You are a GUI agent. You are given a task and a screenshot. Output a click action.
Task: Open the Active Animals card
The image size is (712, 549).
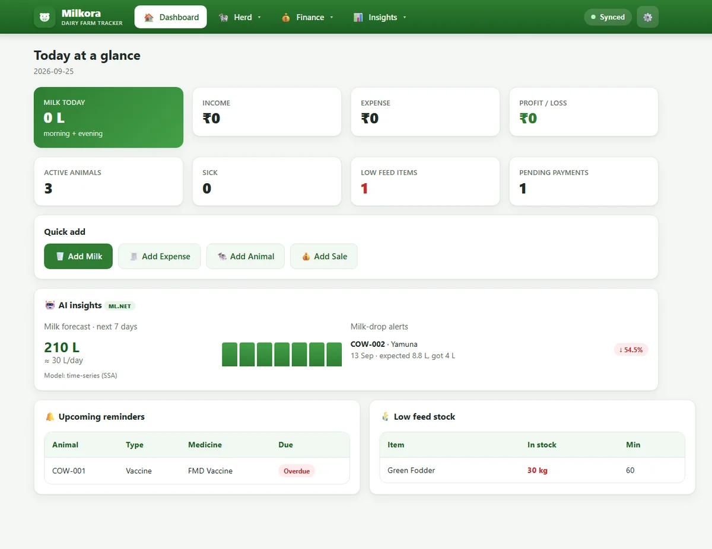(x=109, y=181)
